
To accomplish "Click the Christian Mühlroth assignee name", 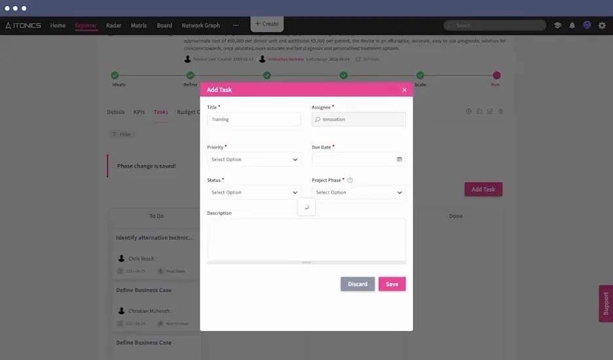I will (149, 311).
